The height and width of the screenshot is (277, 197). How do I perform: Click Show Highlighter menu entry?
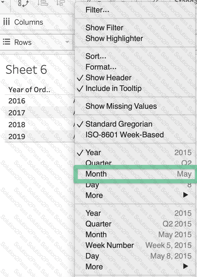pyautogui.click(x=114, y=38)
